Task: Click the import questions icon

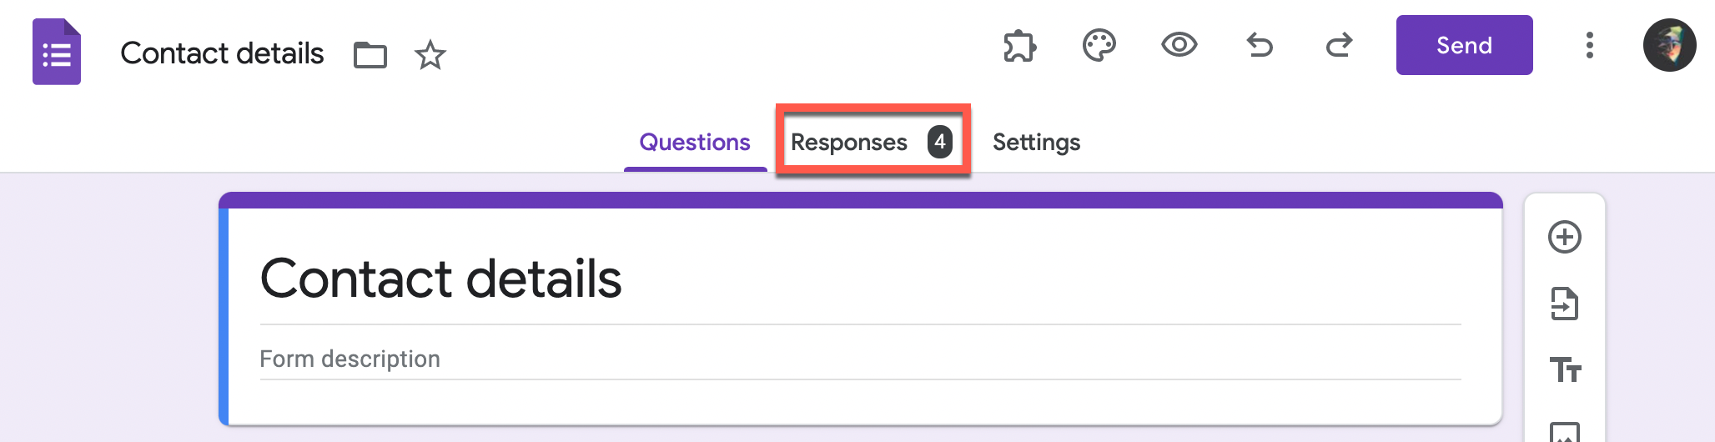Action: point(1565,304)
